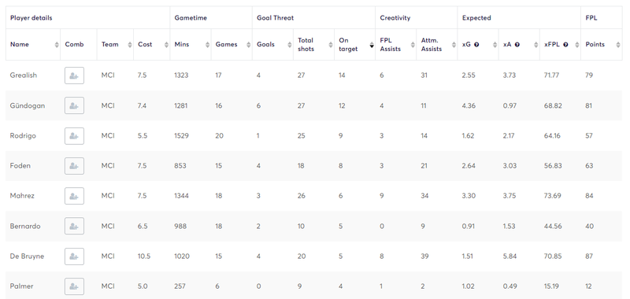Click Grealish's minutes value 1323

tap(182, 76)
